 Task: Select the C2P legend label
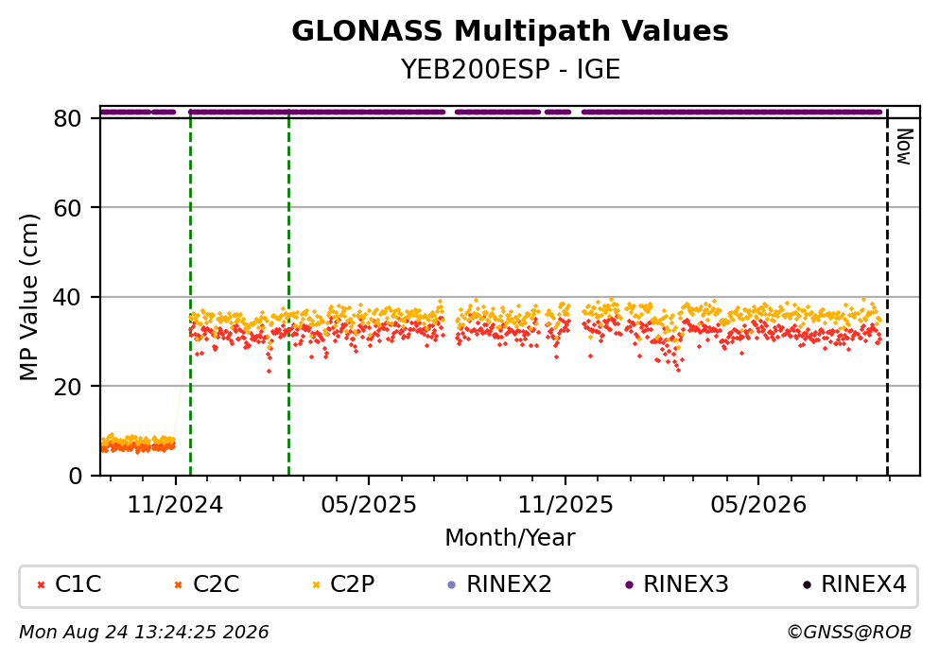(x=352, y=584)
